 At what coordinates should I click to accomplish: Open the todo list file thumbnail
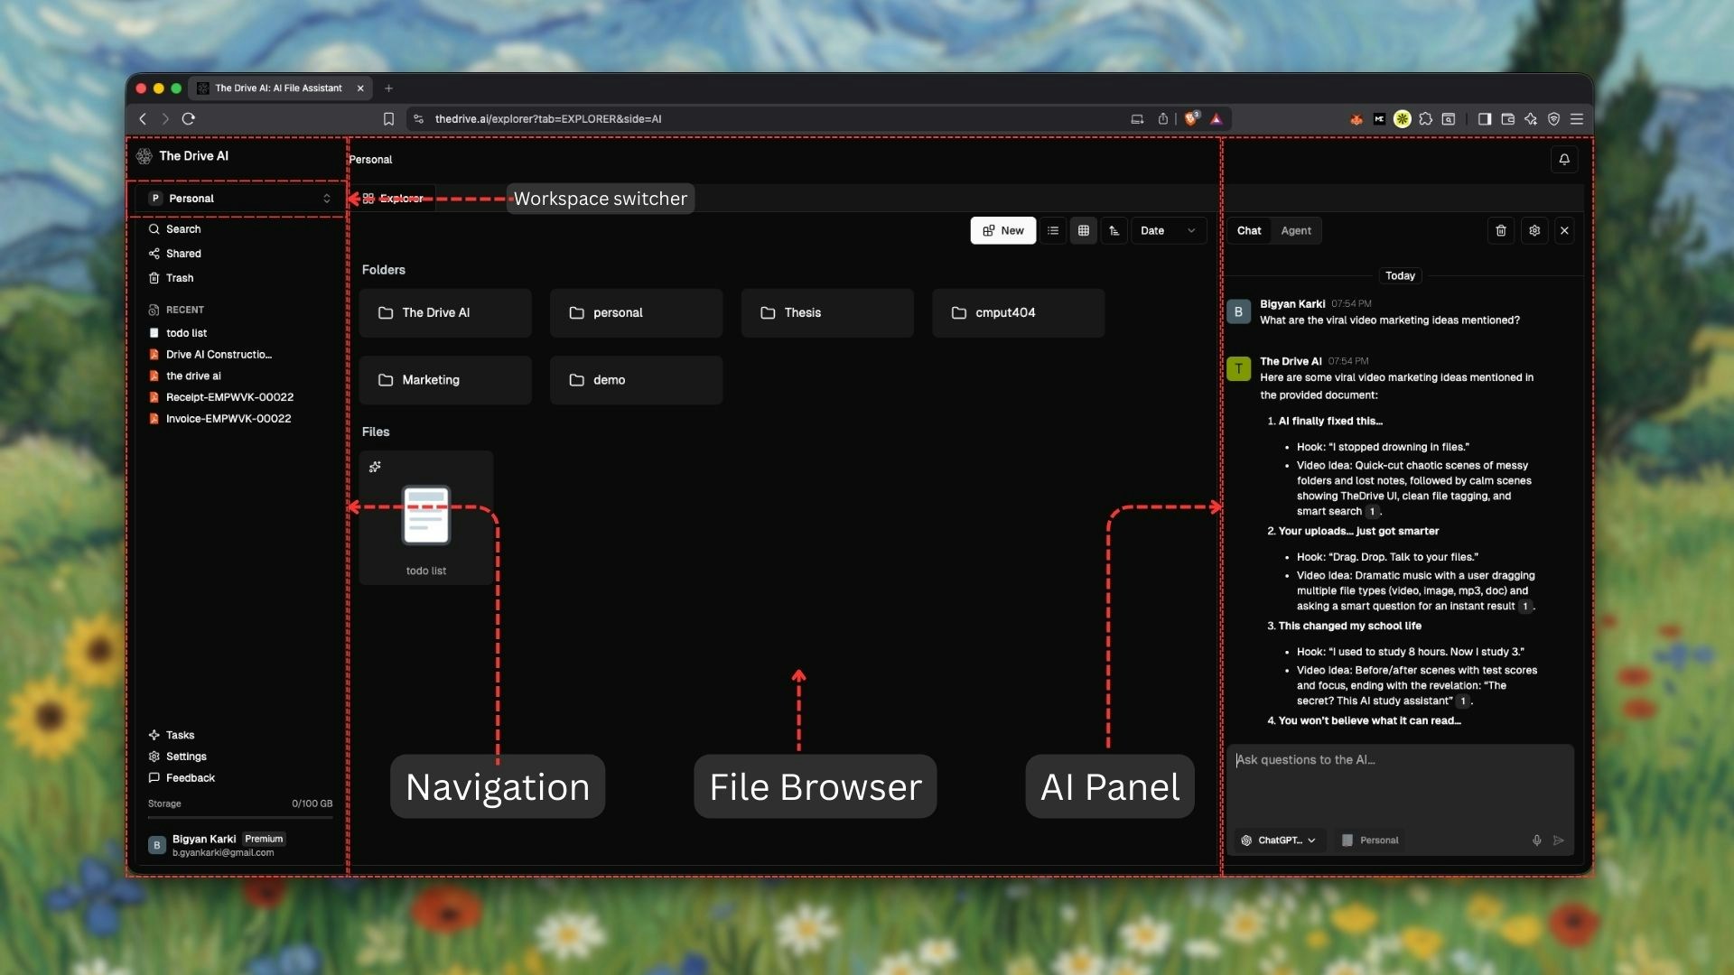[424, 516]
